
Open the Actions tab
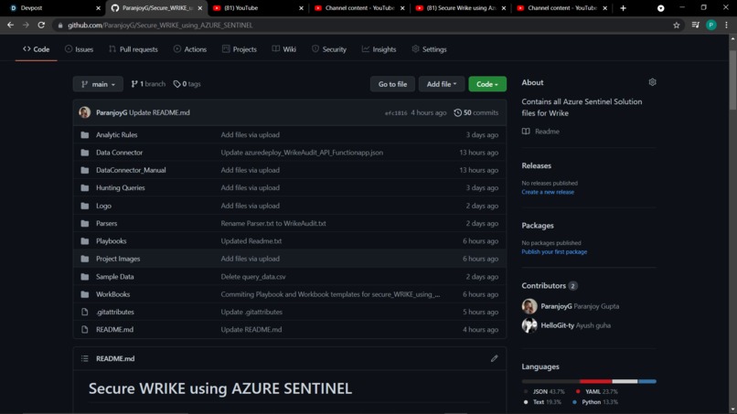(x=190, y=49)
